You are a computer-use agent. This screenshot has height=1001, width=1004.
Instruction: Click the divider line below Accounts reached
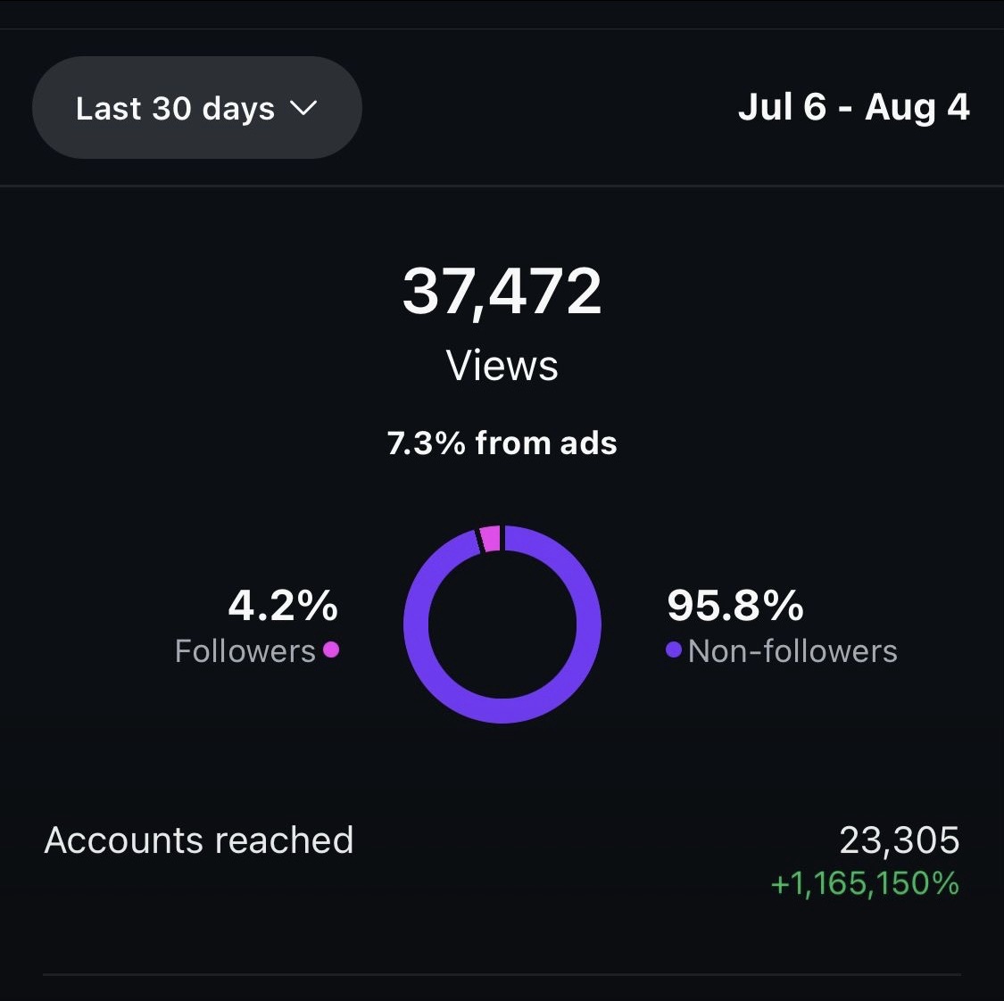tap(502, 974)
